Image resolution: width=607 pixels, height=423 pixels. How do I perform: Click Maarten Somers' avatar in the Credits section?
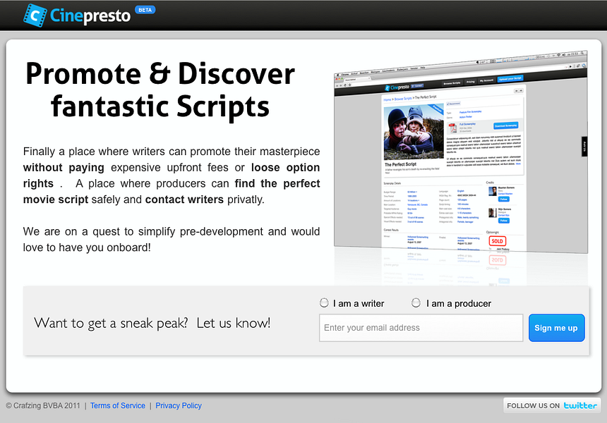pyautogui.click(x=492, y=190)
